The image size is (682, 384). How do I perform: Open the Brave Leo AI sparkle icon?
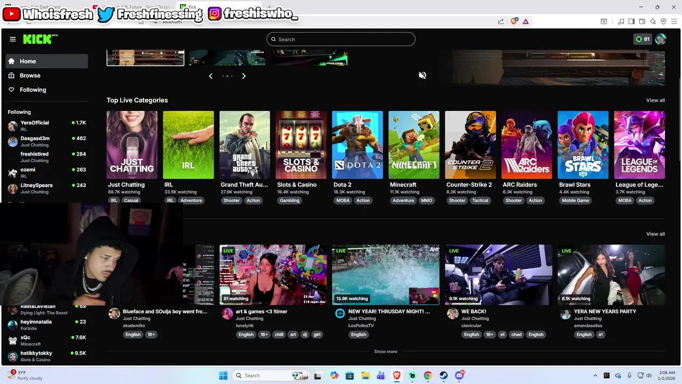pyautogui.click(x=653, y=21)
